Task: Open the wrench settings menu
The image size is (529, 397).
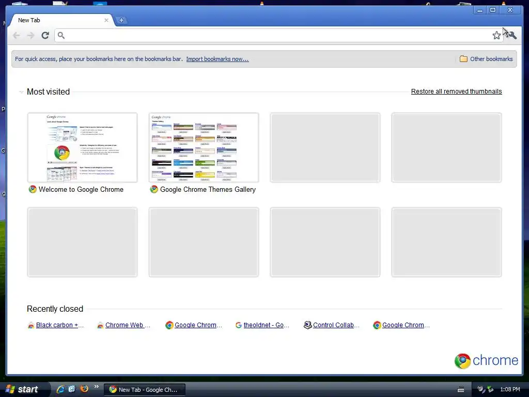Action: [512, 35]
